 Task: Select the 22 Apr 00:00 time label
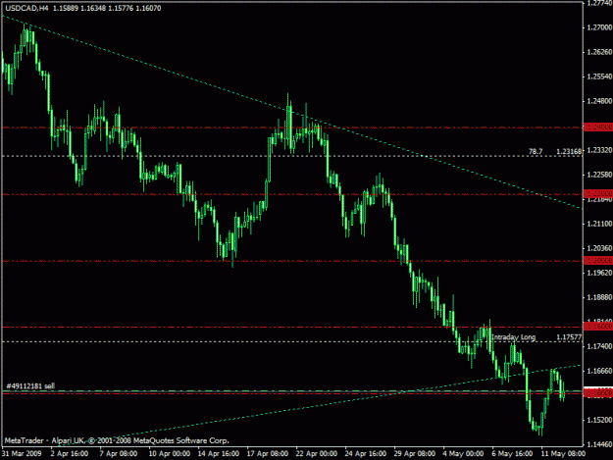[317, 454]
